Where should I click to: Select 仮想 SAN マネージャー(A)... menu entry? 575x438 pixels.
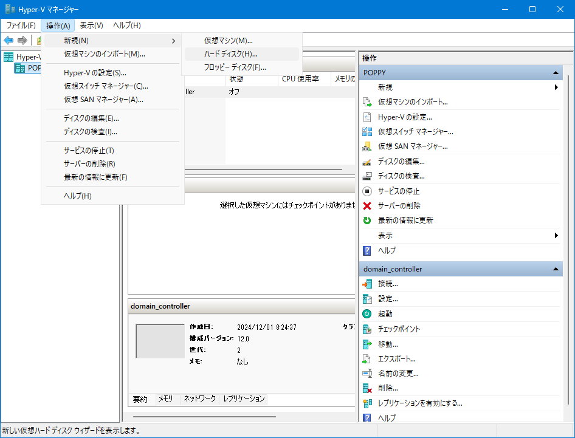[112, 100]
